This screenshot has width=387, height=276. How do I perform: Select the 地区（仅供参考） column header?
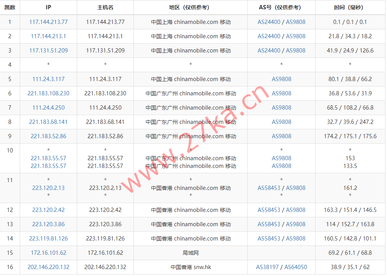click(191, 7)
